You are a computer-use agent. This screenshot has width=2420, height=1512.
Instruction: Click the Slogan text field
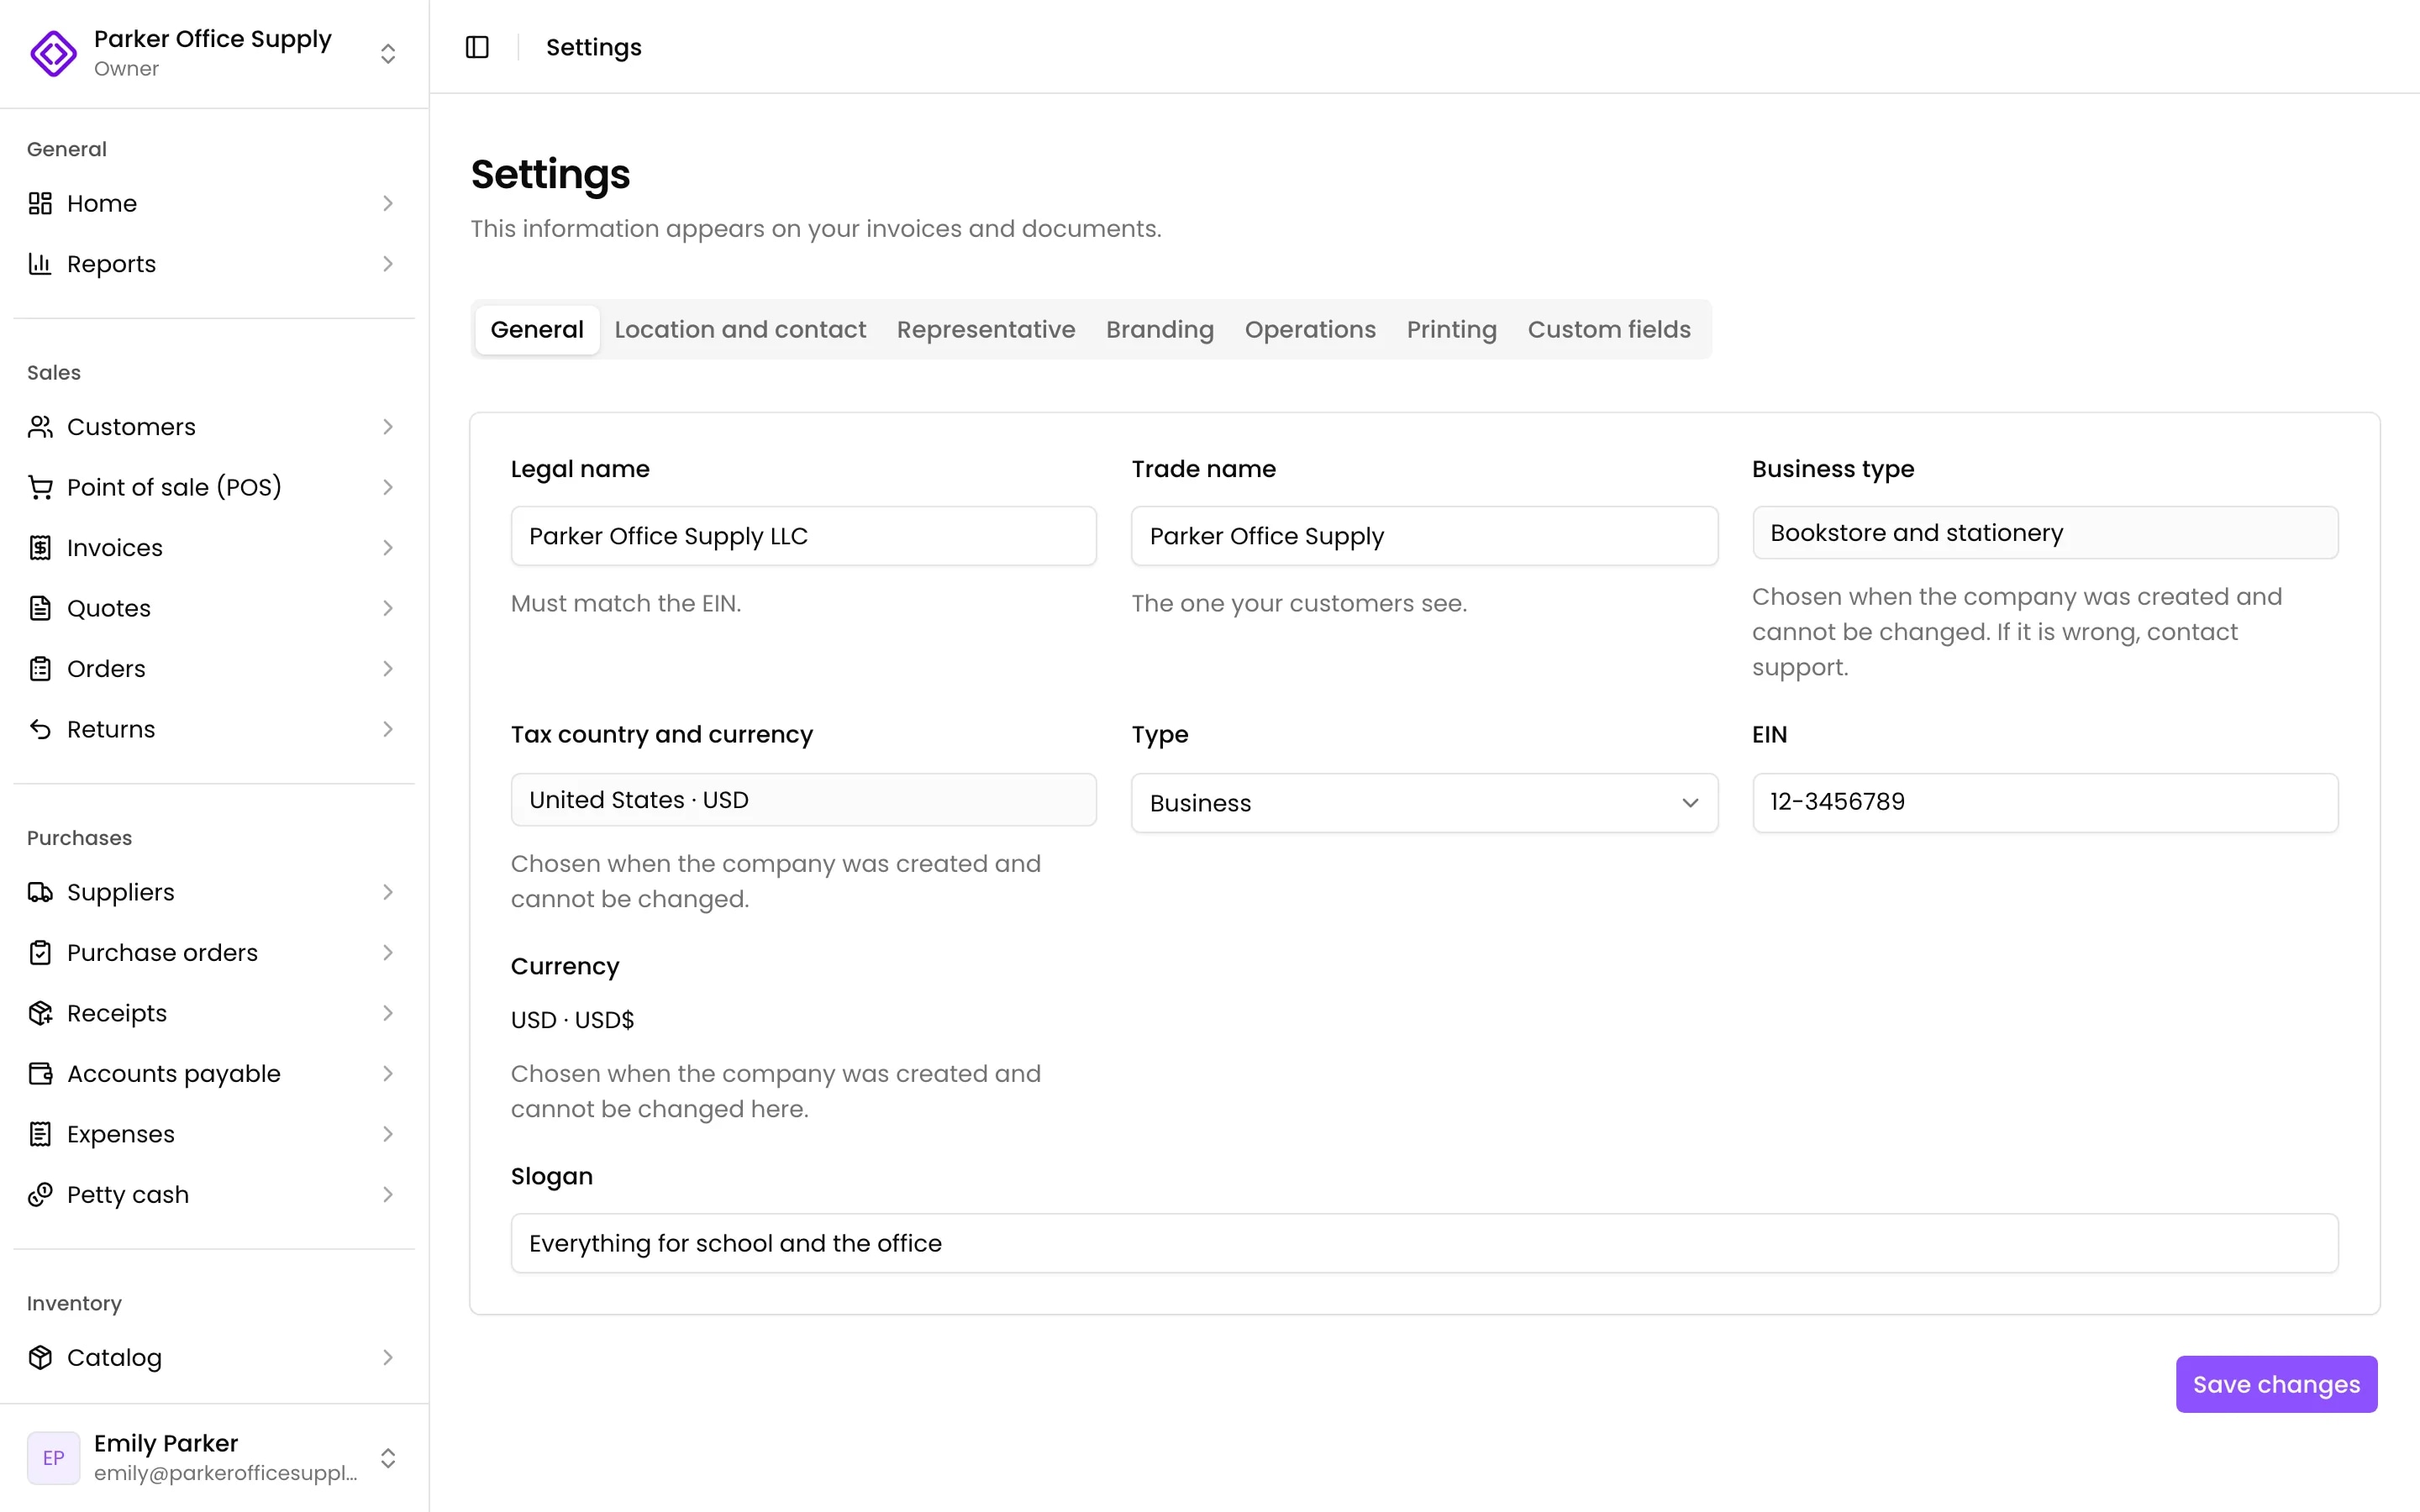[x=1424, y=1243]
